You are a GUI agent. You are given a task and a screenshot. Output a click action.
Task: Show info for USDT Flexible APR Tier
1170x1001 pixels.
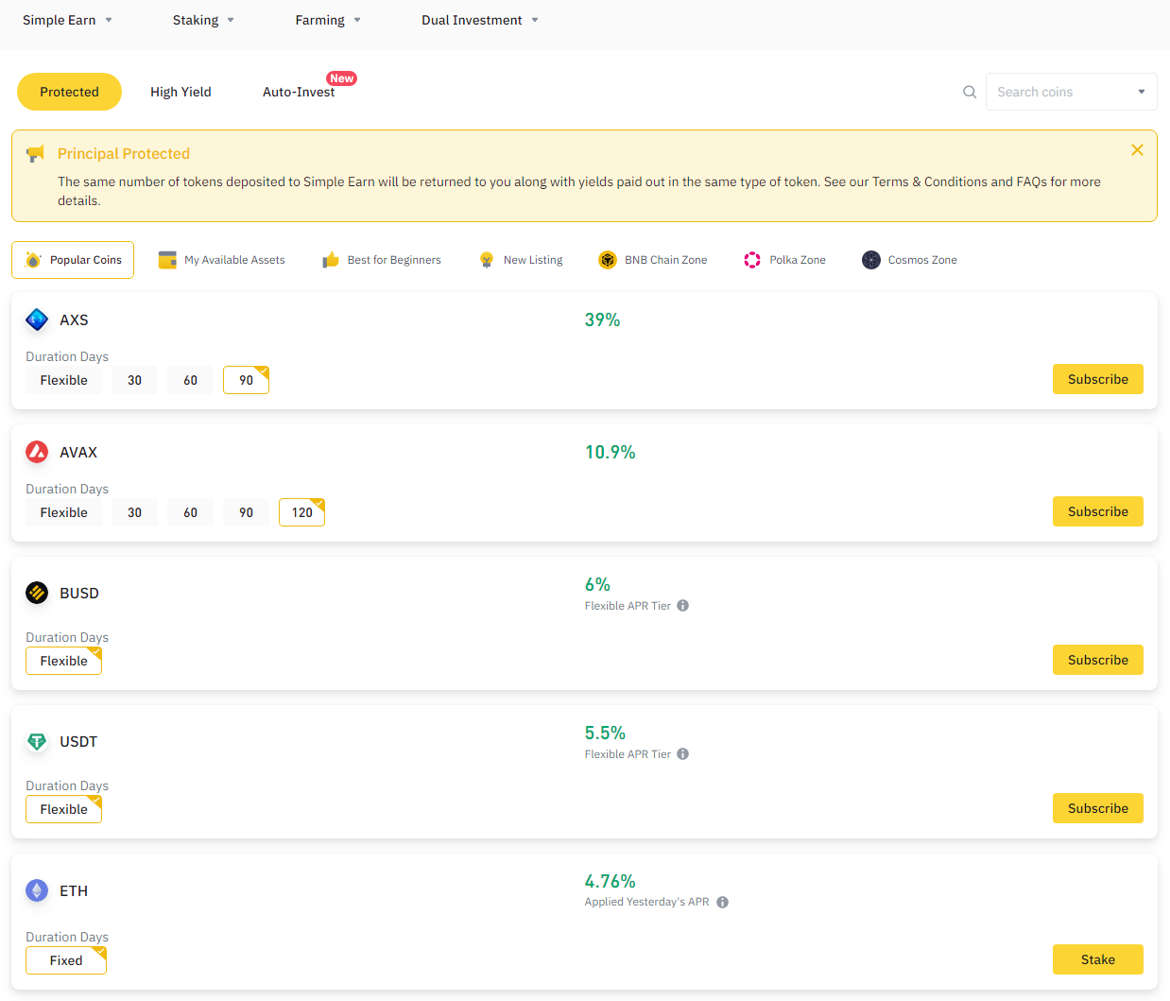coord(682,754)
